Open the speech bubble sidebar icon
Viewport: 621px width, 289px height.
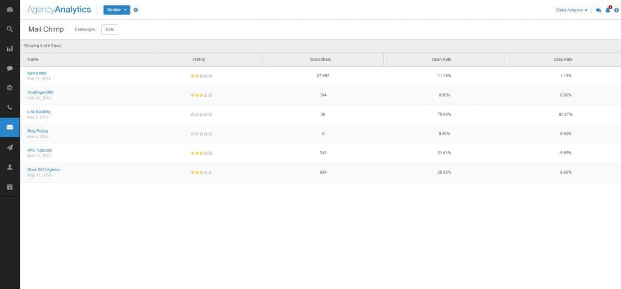click(x=10, y=68)
